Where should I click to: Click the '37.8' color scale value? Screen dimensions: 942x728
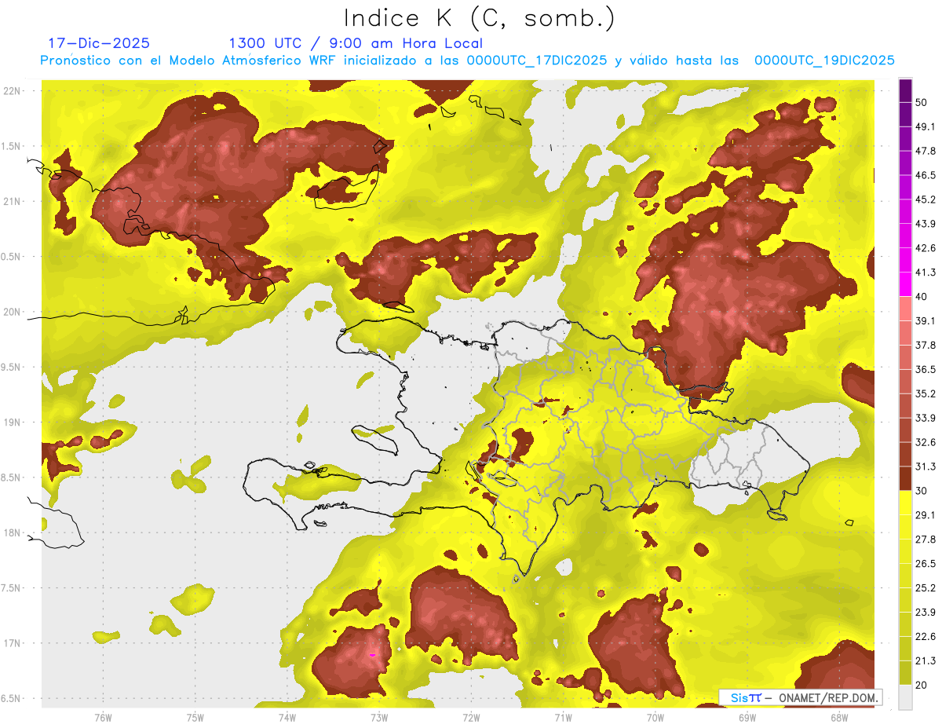[925, 345]
